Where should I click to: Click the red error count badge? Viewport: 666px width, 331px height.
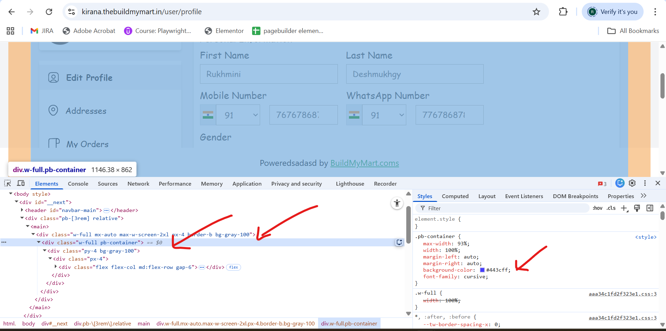[602, 184]
